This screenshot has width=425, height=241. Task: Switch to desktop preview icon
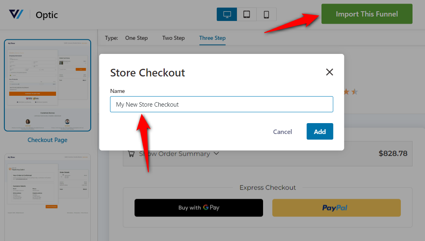227,14
